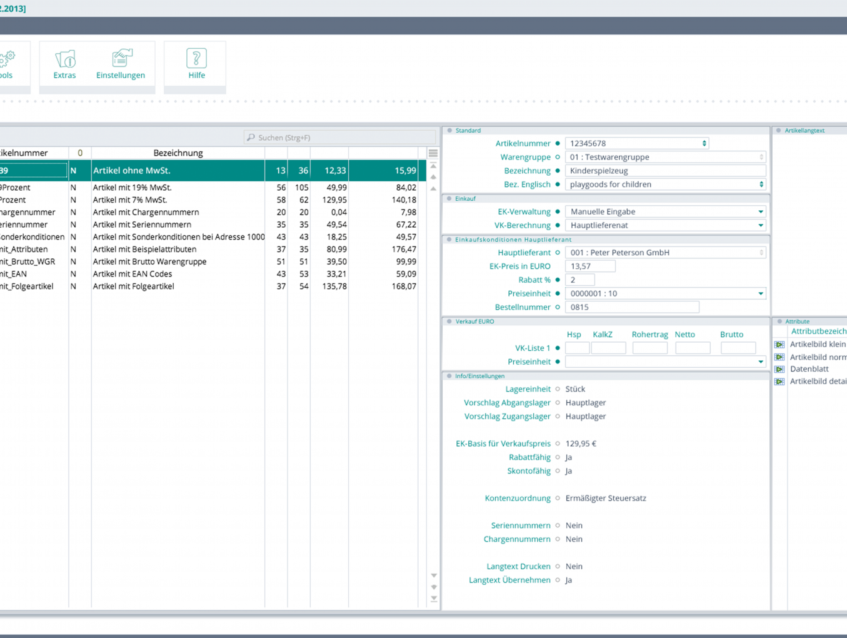
Task: Click the VK-Liste 1 Brutto field
Action: point(738,348)
